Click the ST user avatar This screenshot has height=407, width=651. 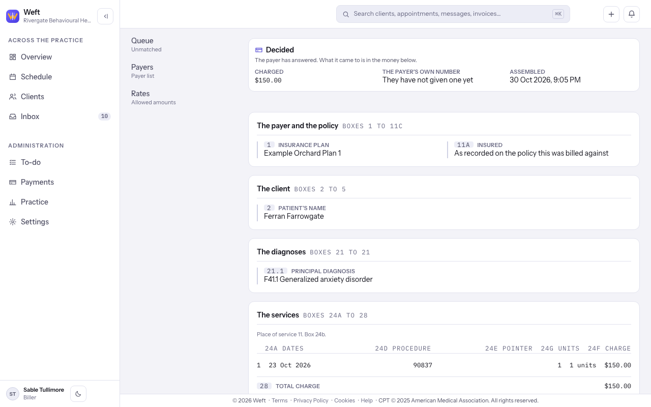[13, 394]
